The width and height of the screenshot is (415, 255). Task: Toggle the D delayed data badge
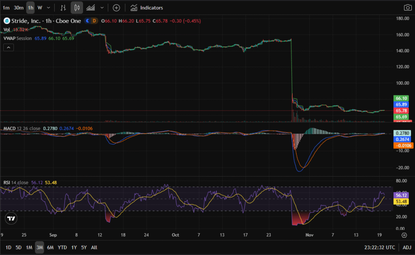94,21
